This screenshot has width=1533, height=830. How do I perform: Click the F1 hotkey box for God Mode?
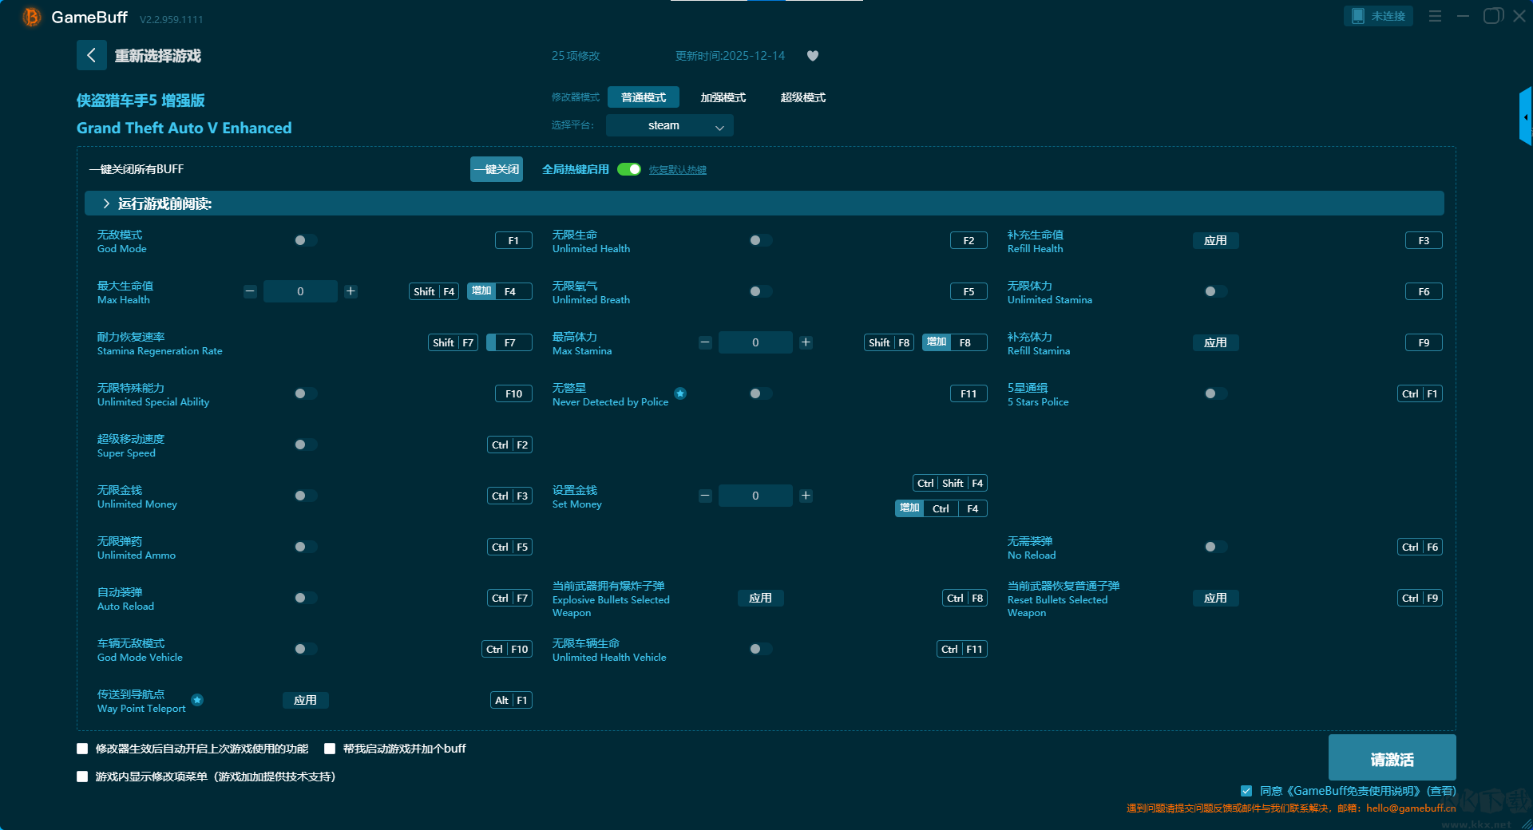[513, 240]
